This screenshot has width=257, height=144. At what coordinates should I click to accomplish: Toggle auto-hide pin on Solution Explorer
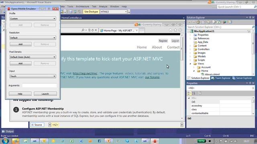[x=250, y=18]
